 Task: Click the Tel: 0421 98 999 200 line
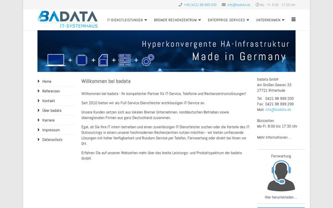tap(275, 98)
